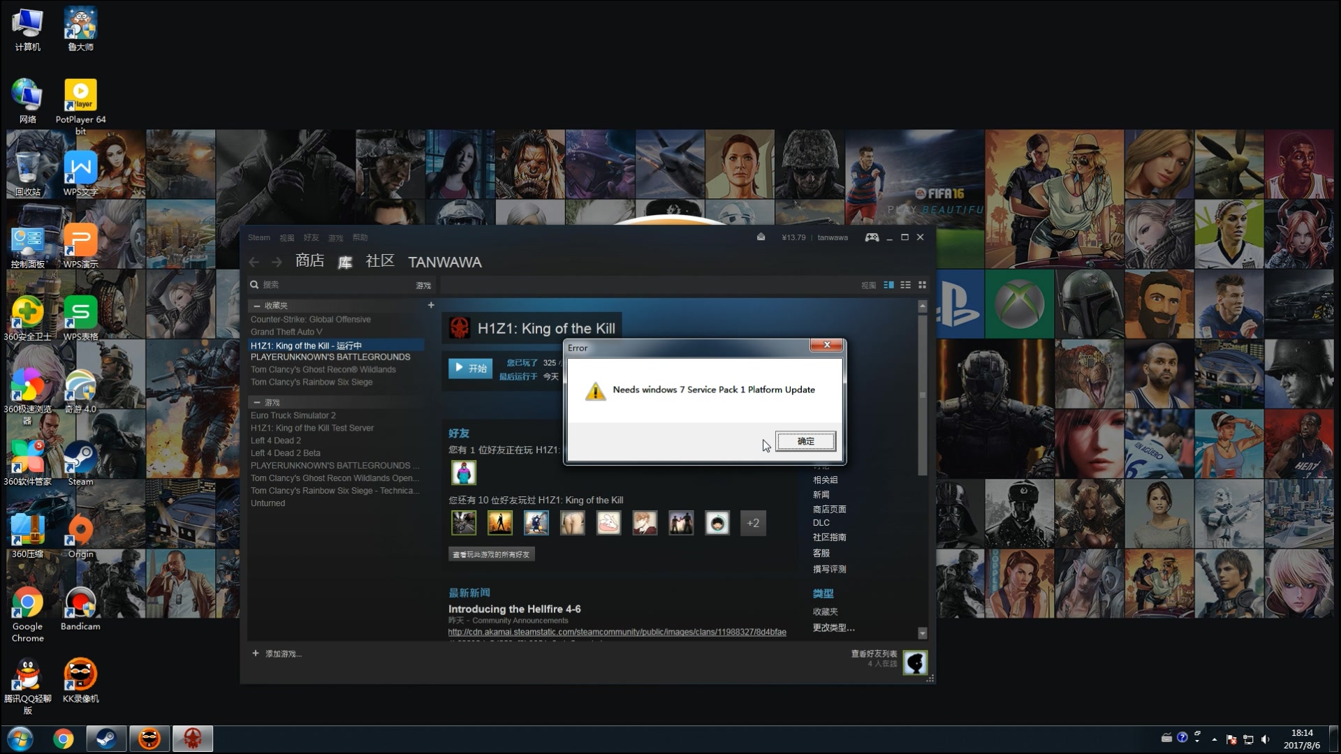
Task: Click +2 more friends thumbnail
Action: pyautogui.click(x=753, y=523)
